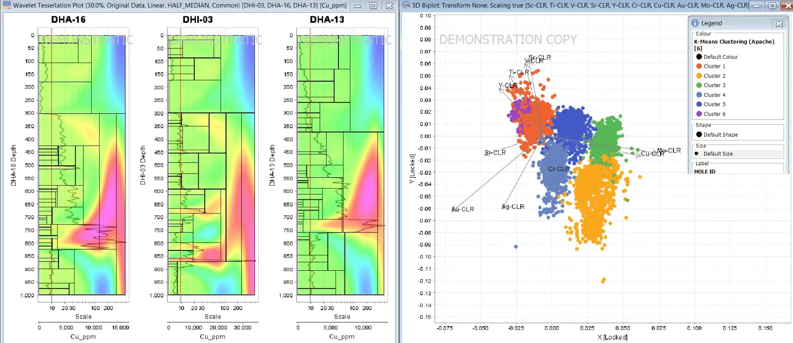The width and height of the screenshot is (793, 343).
Task: Select the Cluster 5 dark blue swatch
Action: 699,104
